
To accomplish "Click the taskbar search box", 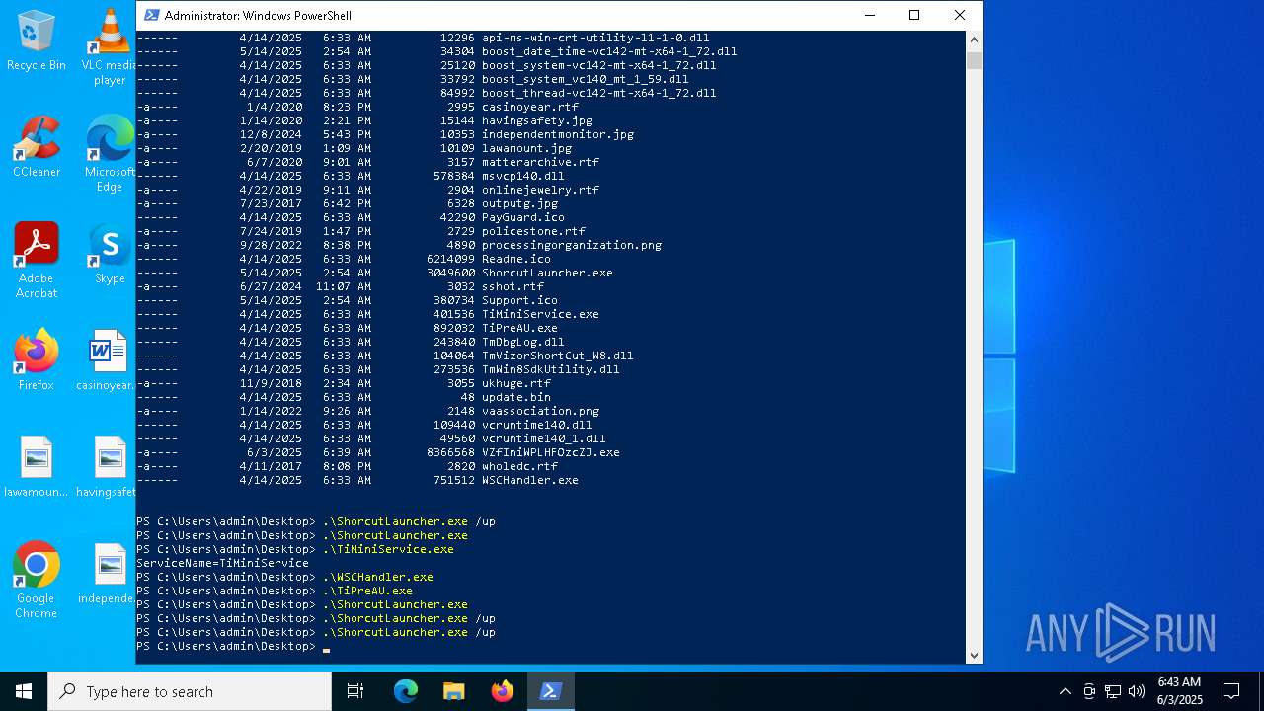I will [190, 691].
